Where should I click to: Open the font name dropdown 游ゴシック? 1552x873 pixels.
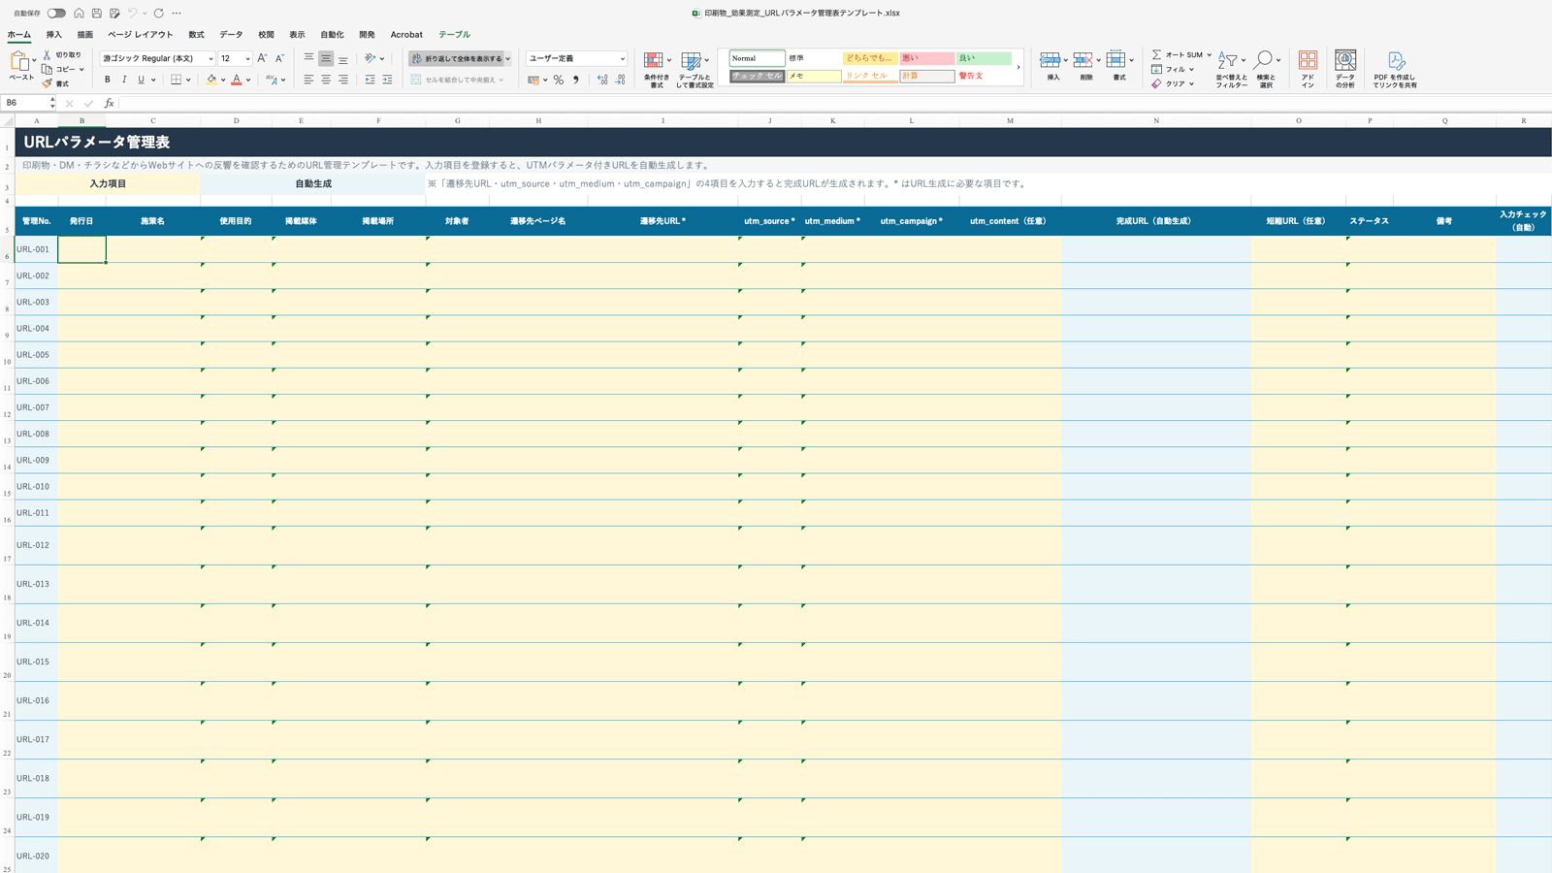210,58
